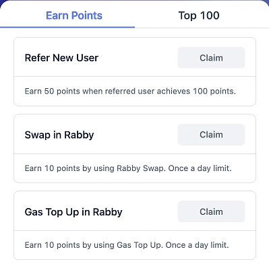Viewport: 269px width, 270px height.
Task: Click the Gas Top Up in Rabby heading
Action: 73,212
